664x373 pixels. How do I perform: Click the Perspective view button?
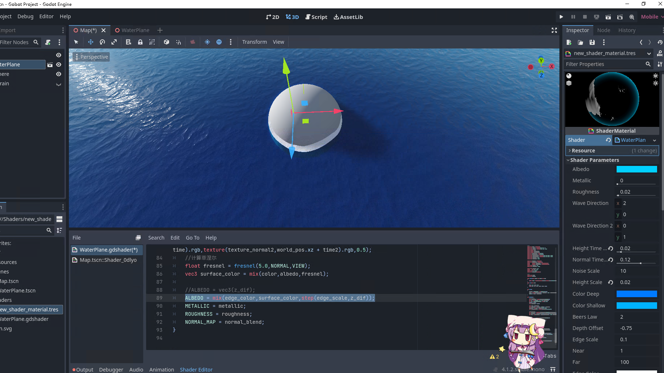(x=91, y=57)
